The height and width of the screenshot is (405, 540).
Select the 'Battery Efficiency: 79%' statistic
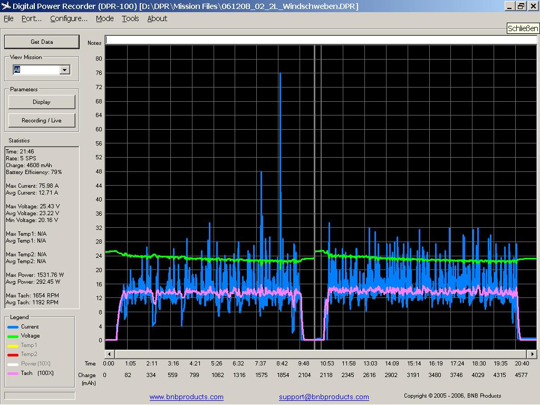click(x=34, y=172)
